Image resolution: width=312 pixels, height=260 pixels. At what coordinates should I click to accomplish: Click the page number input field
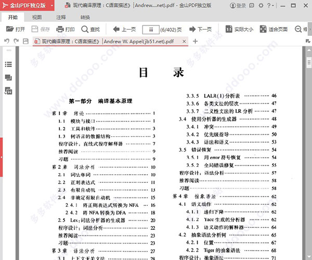click(x=151, y=30)
